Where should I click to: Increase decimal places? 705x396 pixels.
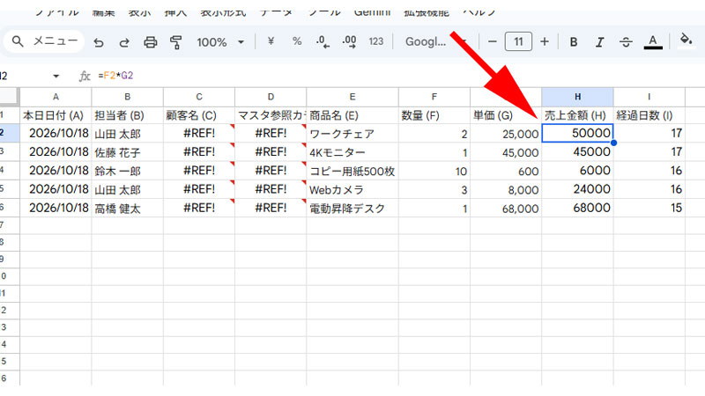349,41
